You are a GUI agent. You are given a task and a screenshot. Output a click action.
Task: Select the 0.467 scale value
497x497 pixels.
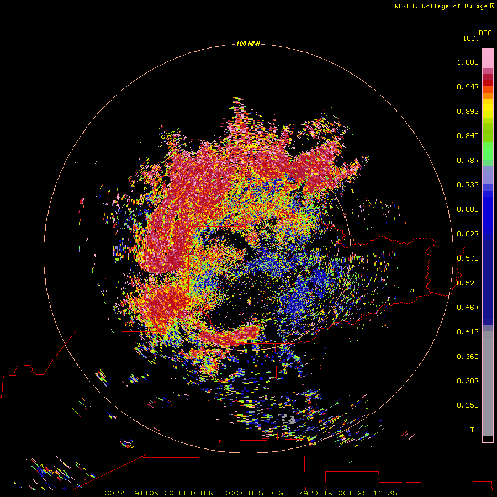(x=468, y=308)
